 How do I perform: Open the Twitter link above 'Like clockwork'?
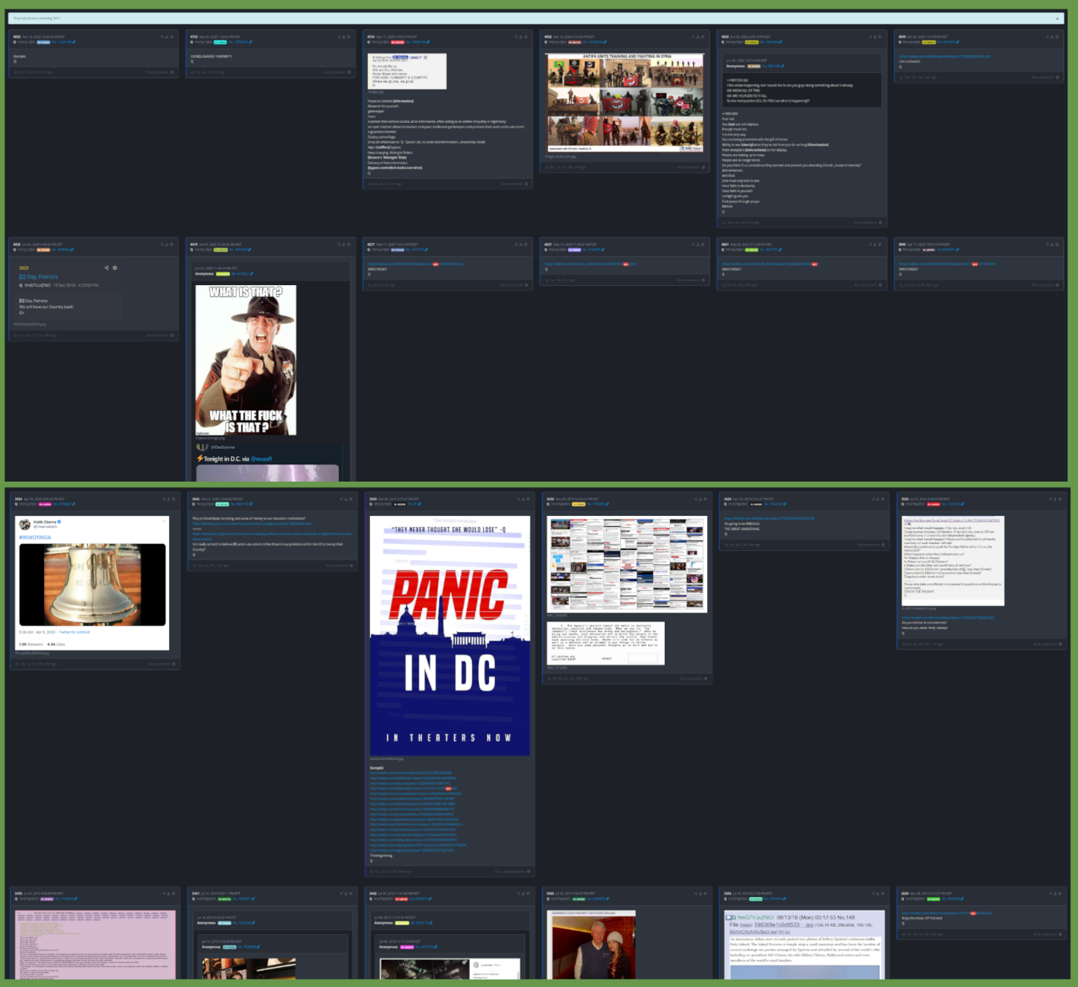tap(945, 57)
